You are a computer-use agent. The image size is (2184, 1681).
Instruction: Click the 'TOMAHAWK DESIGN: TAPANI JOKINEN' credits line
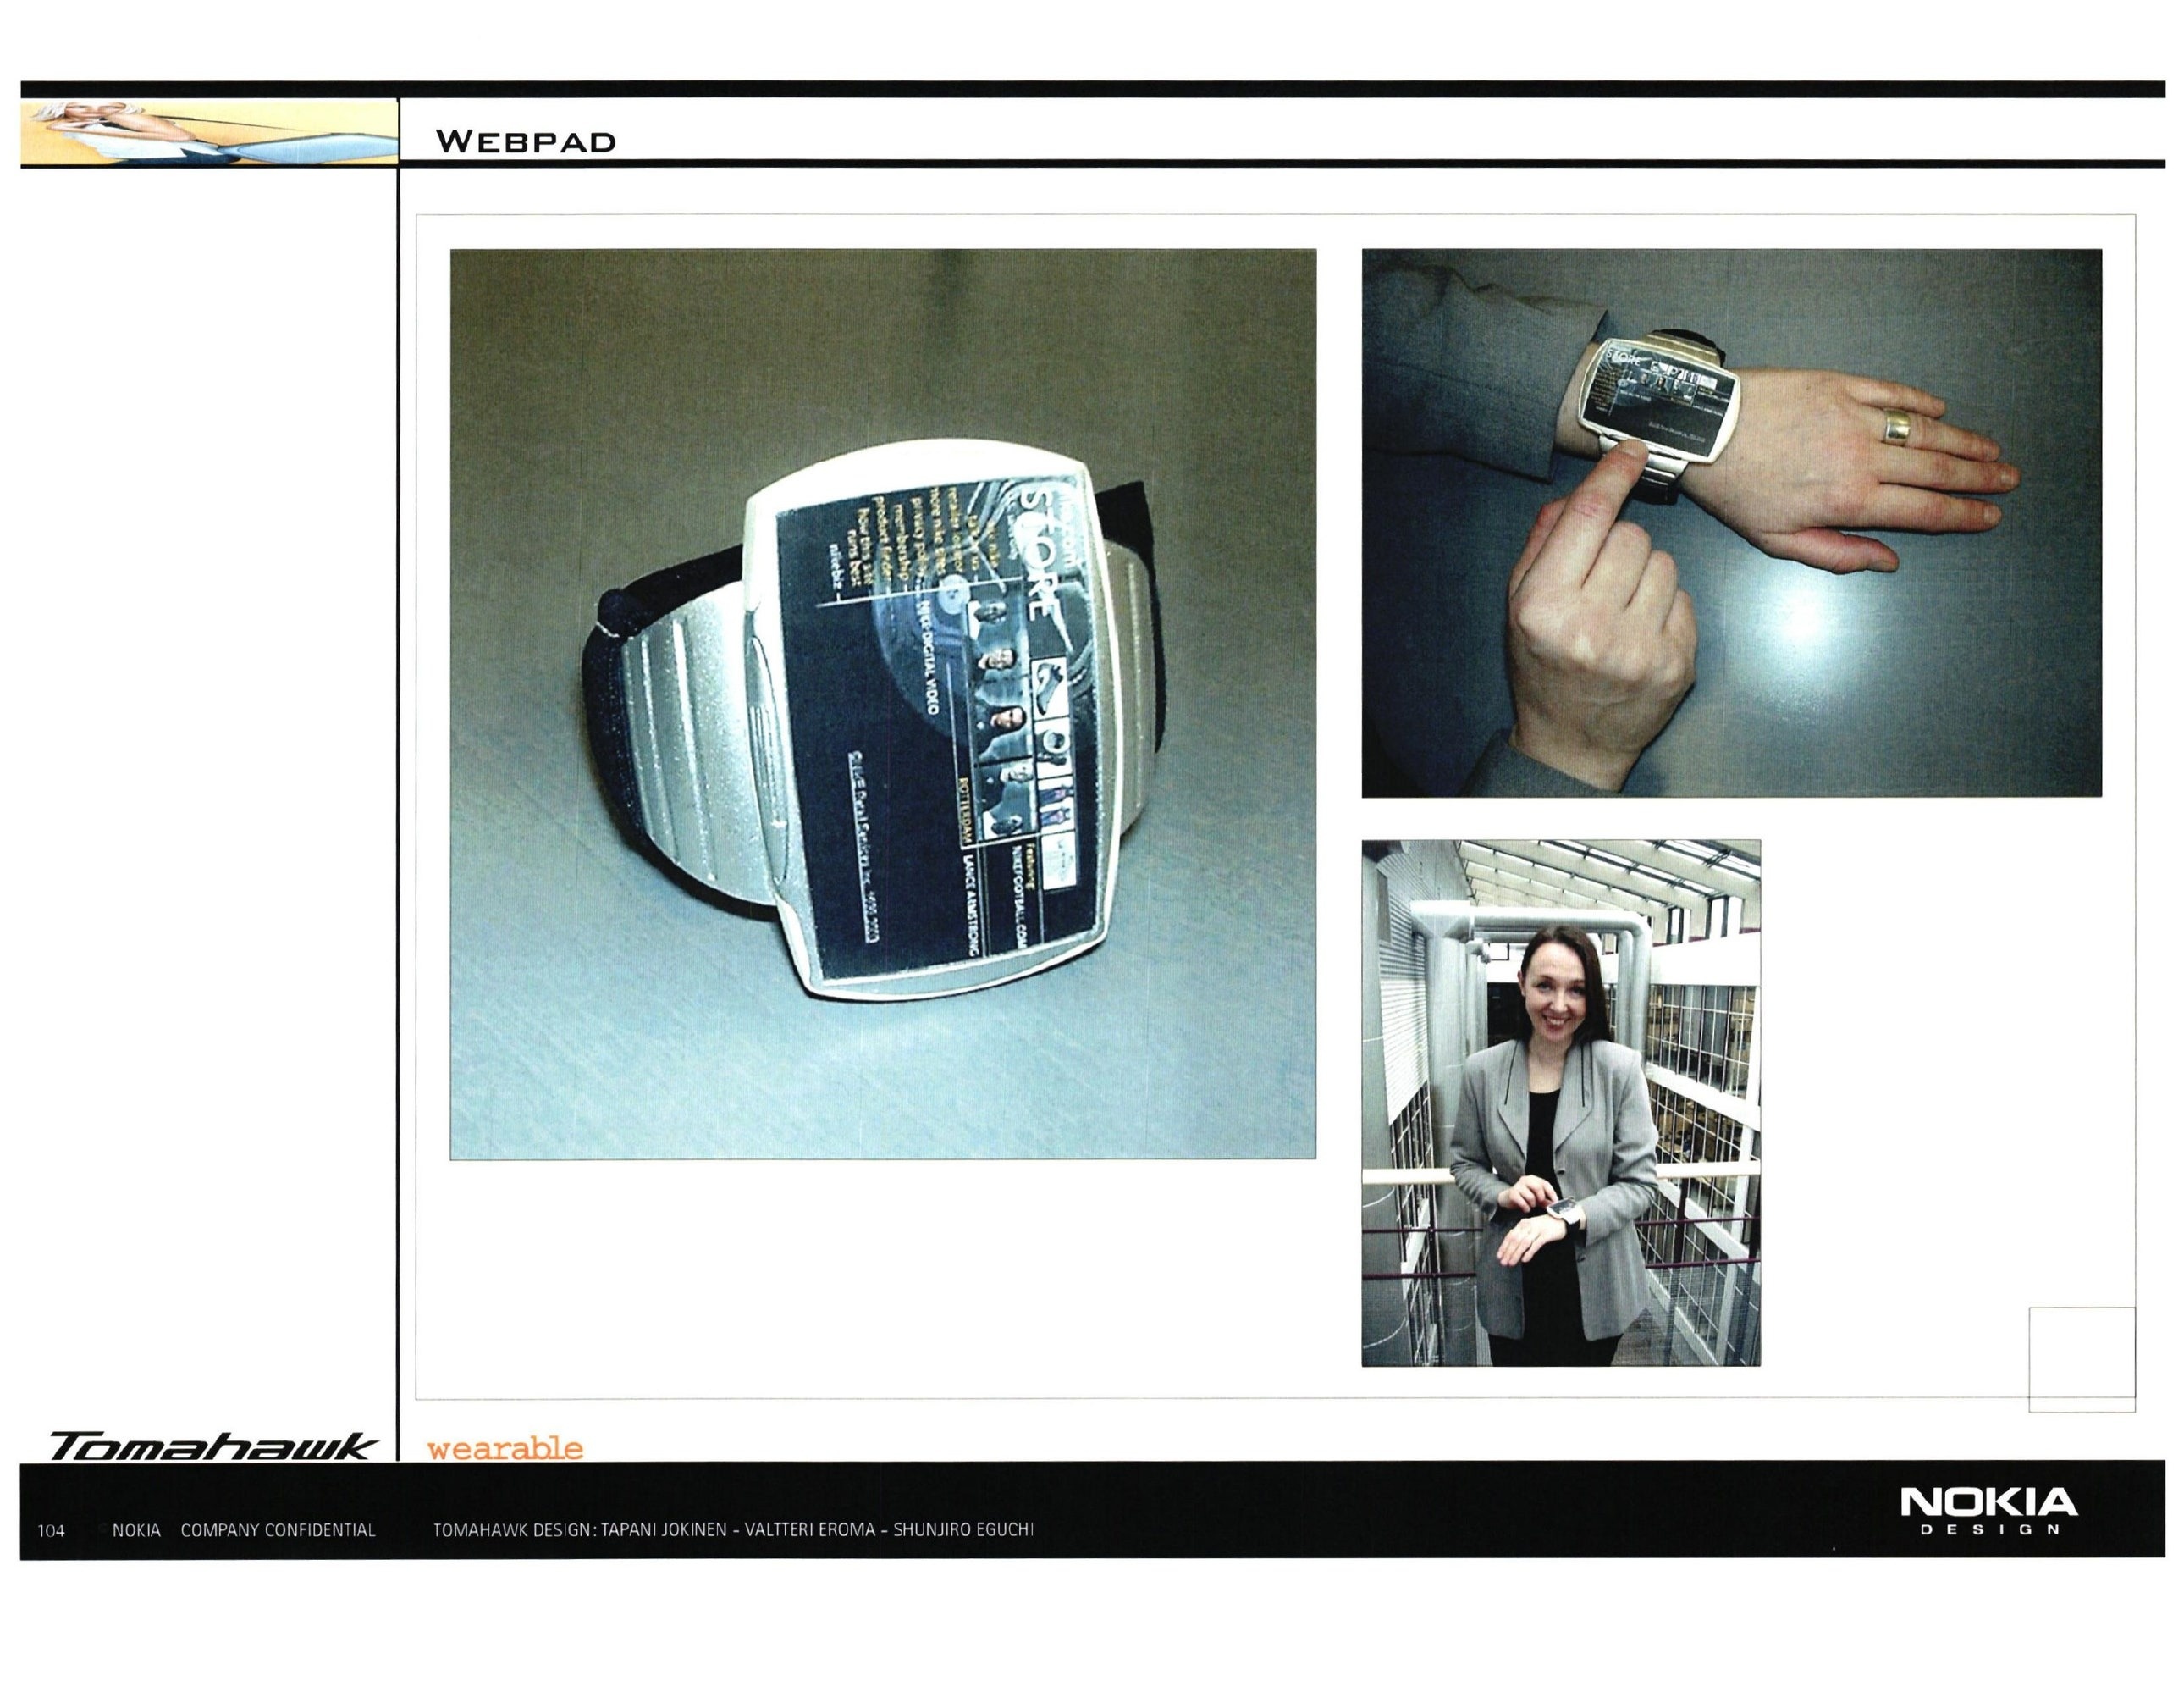tap(733, 1530)
